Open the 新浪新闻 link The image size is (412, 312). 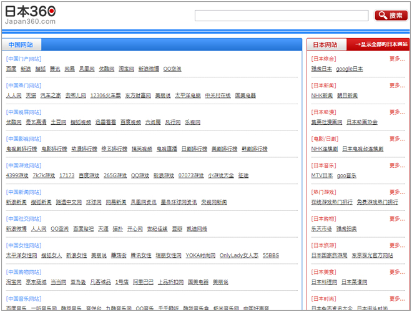click(x=16, y=202)
